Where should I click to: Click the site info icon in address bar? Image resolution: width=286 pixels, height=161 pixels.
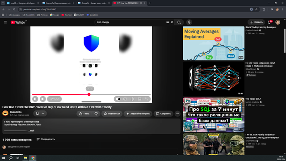21,9
